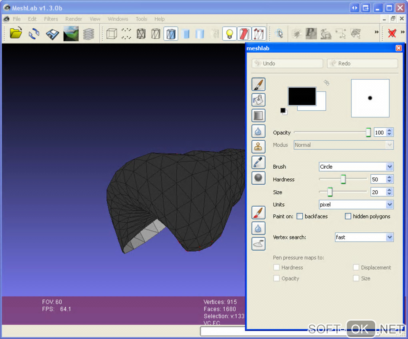Click the black foreground color swatch
Viewport: 408px width, 339px height.
point(302,96)
